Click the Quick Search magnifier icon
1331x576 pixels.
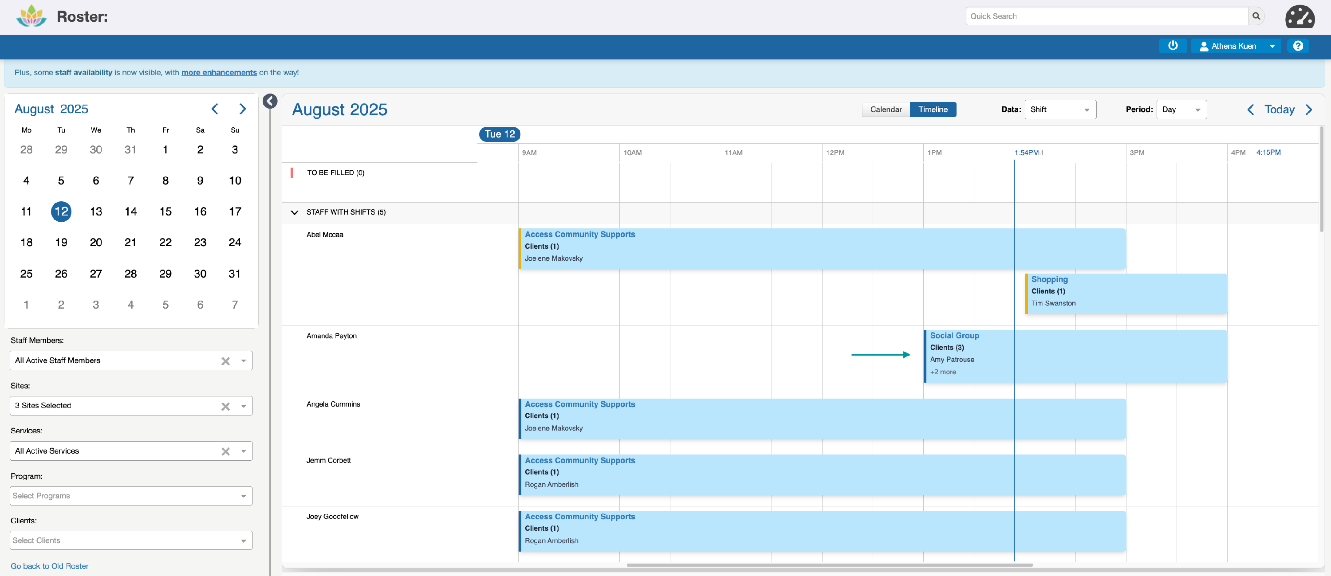tap(1256, 16)
